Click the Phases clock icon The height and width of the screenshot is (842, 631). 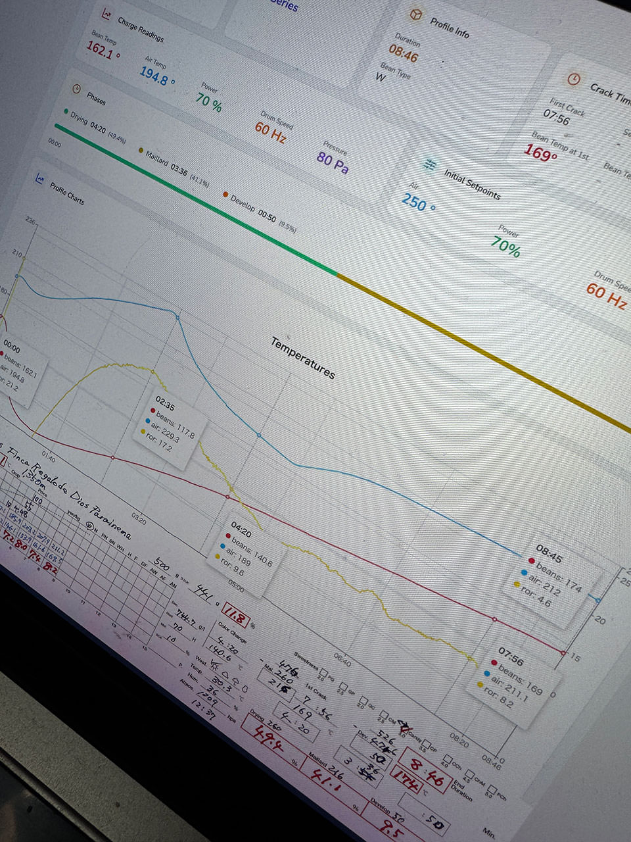pos(76,89)
